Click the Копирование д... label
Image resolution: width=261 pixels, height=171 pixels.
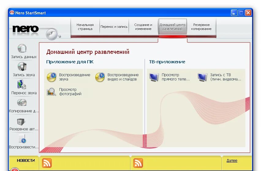pos(24,111)
